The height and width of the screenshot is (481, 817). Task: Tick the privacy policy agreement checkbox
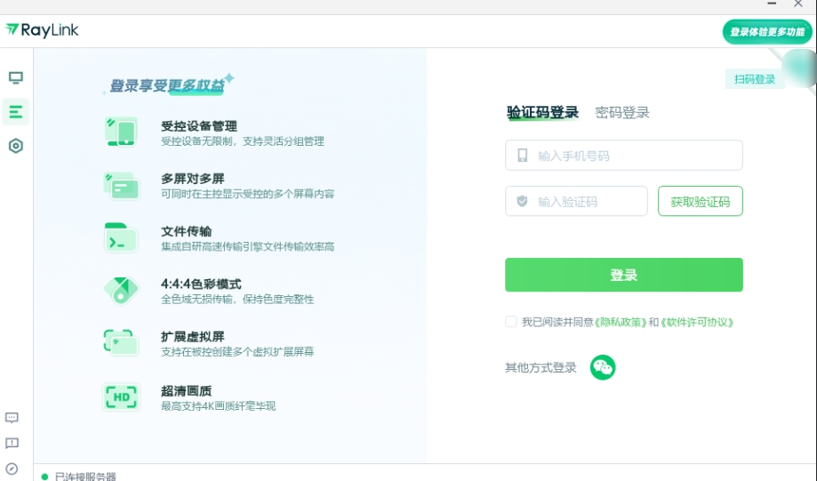point(511,322)
